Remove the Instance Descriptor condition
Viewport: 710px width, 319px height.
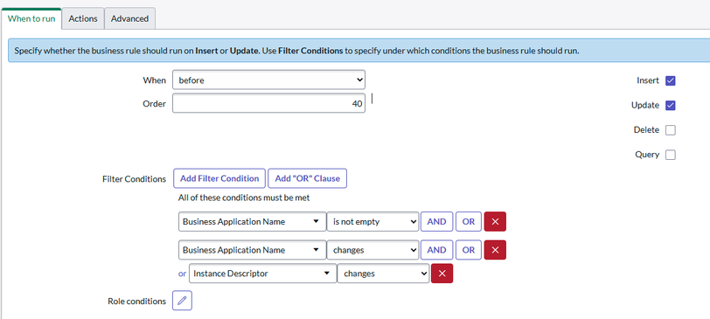442,274
